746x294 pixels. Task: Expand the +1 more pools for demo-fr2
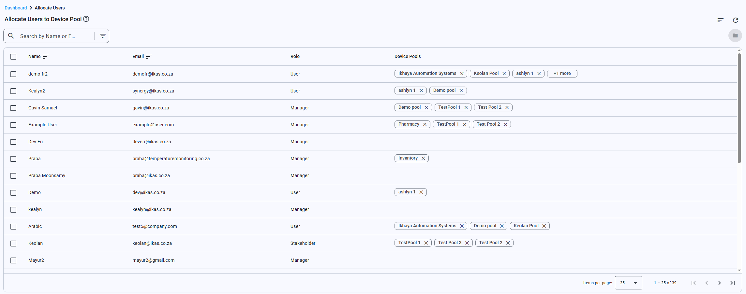coord(562,74)
